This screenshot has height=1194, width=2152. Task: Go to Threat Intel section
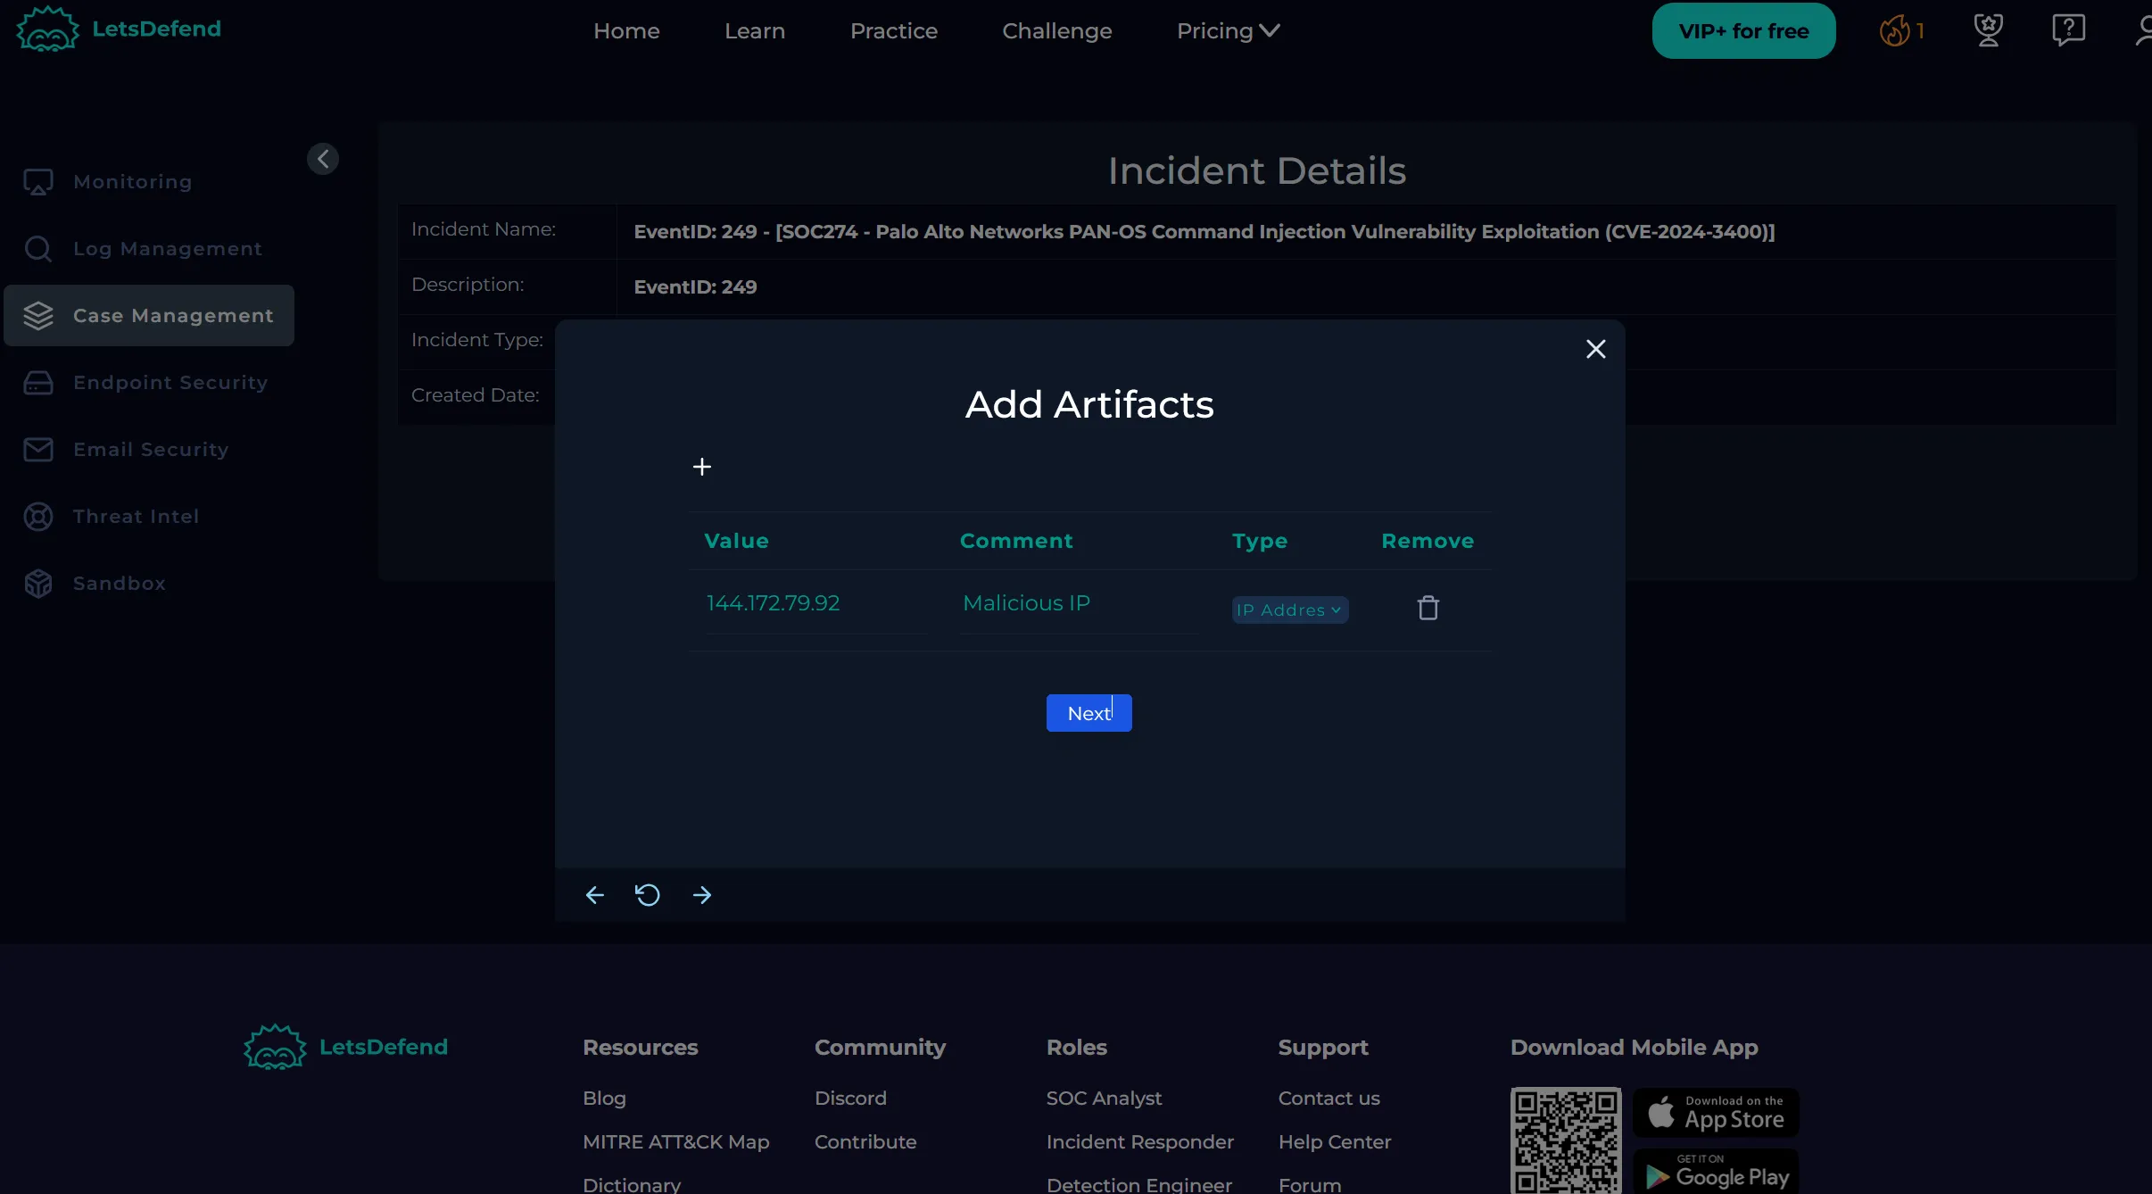(x=136, y=517)
